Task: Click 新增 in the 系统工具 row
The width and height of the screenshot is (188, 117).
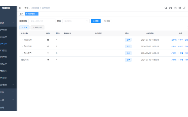Action: pyautogui.click(x=181, y=53)
